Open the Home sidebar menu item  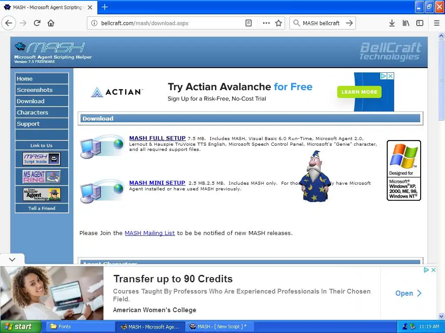point(42,78)
